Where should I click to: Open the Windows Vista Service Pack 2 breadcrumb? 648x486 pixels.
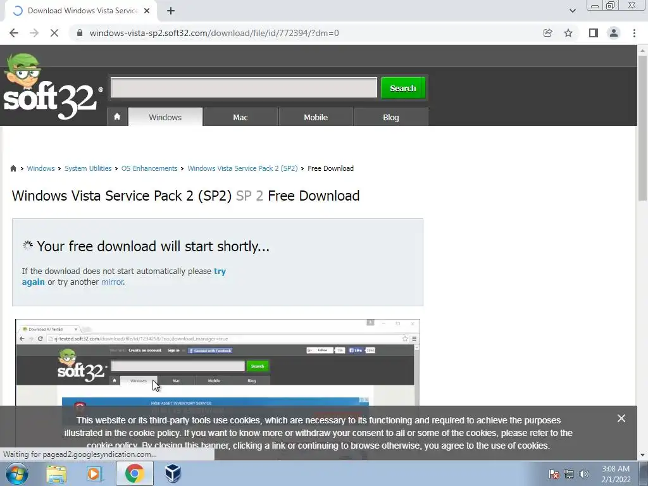(x=242, y=168)
